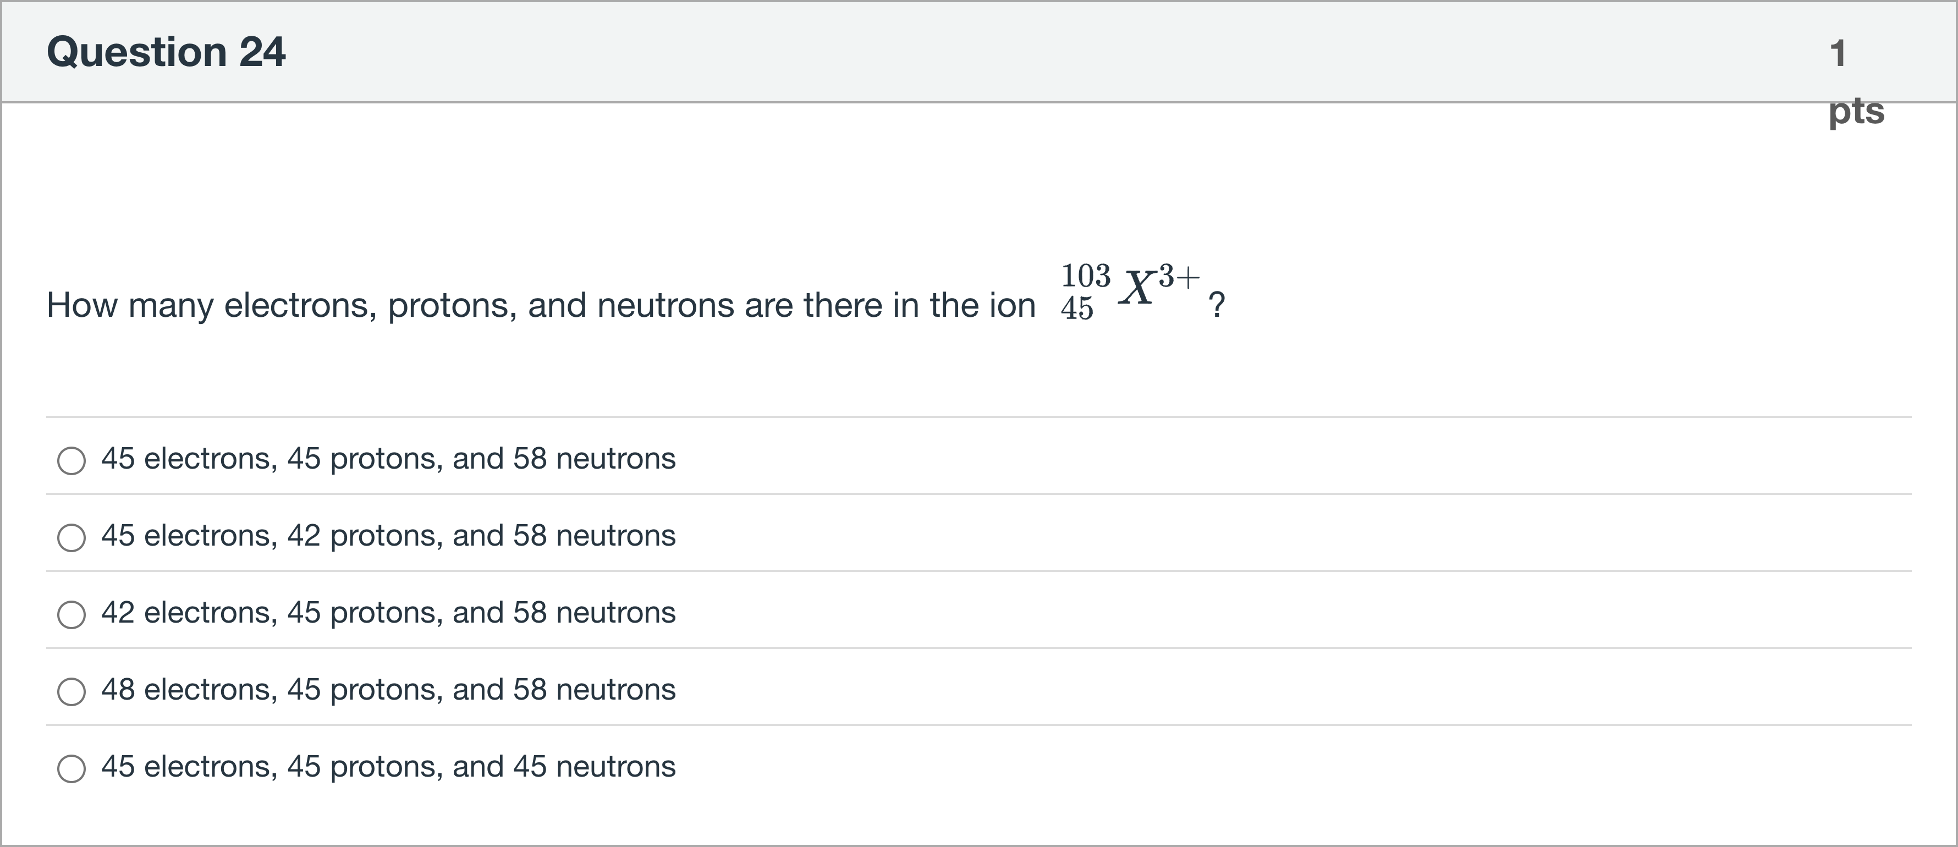Click the italic X element symbol in the ion
1958x847 pixels.
[1137, 289]
